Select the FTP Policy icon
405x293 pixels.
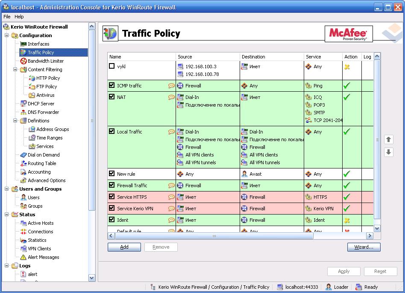click(x=32, y=87)
